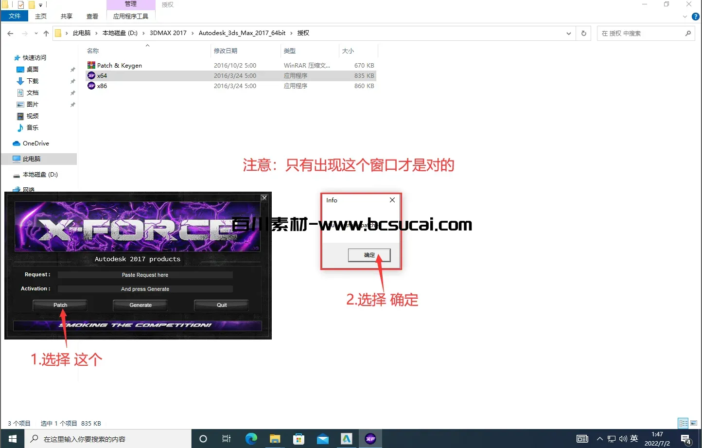The height and width of the screenshot is (448, 702).
Task: Click the Request field in keygen
Action: [x=145, y=275]
